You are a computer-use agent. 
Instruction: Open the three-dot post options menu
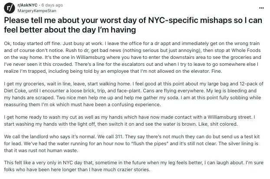(x=261, y=8)
